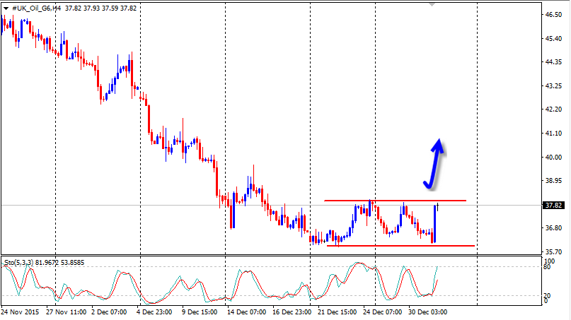The height and width of the screenshot is (320, 571).
Task: Click the stochastic 20 level label
Action: coord(547,296)
